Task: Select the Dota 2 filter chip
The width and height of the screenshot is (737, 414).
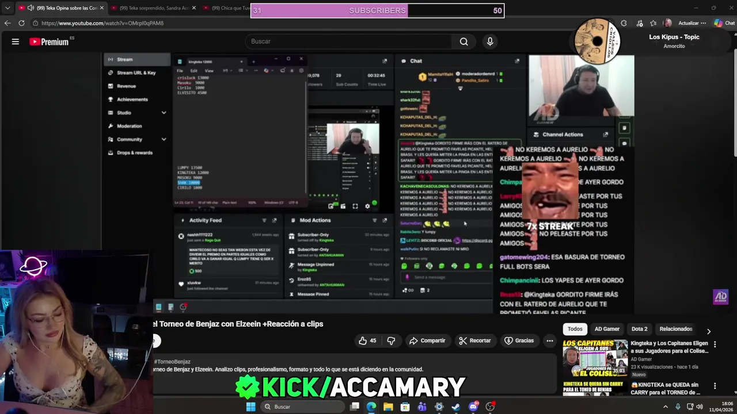Action: (x=639, y=329)
